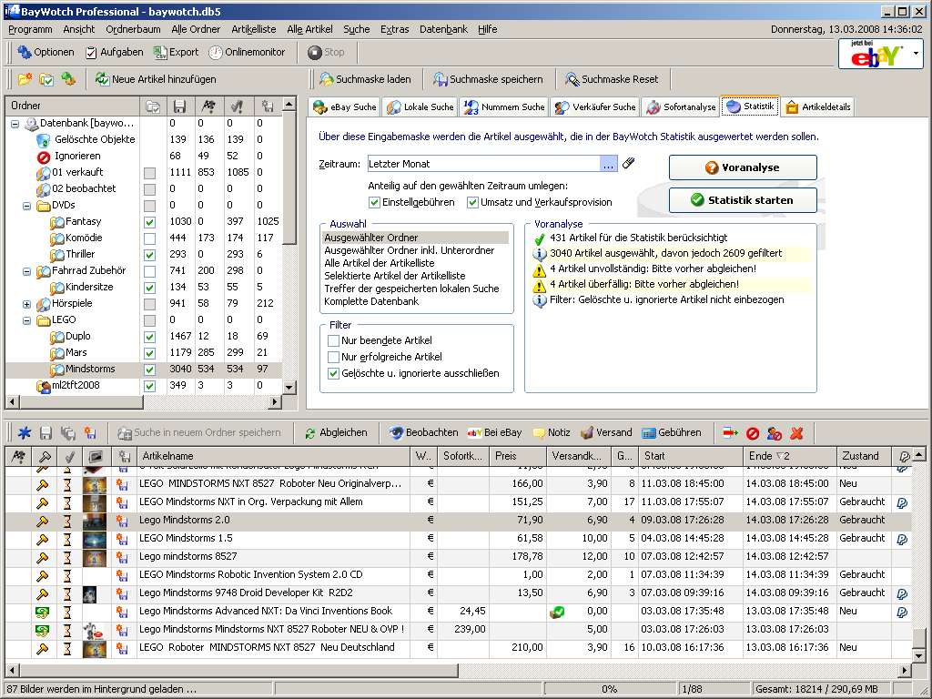932x699 pixels.
Task: Open the Optionen settings toolbar button
Action: [x=46, y=52]
